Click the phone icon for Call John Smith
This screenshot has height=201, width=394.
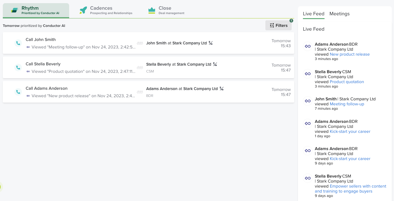pos(18,43)
